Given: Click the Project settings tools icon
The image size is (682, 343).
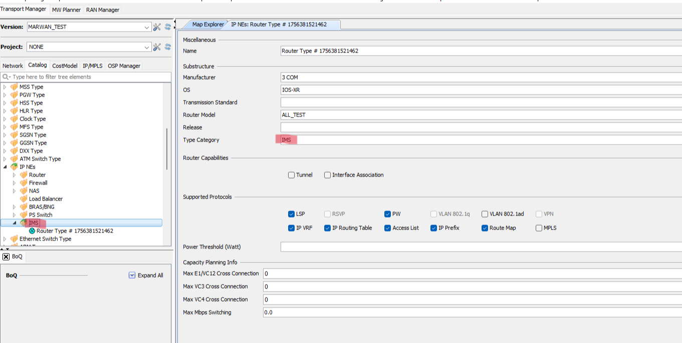Looking at the screenshot, I should pyautogui.click(x=157, y=47).
